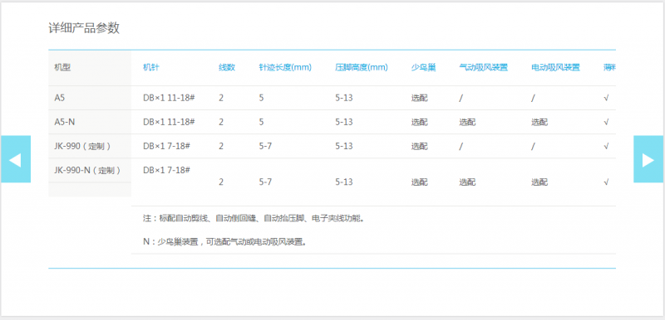Click the right arrow carousel button

pos(648,159)
